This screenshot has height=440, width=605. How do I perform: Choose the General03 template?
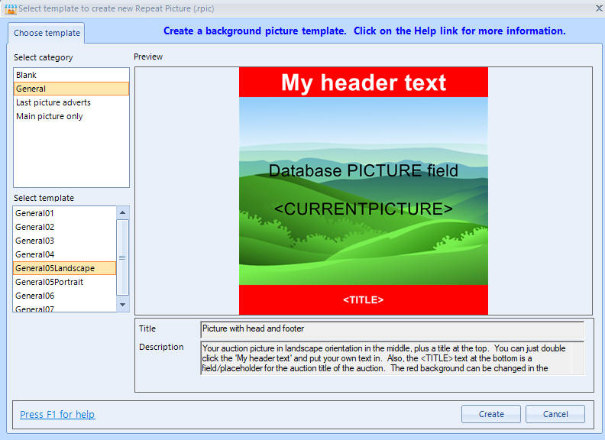[x=64, y=241]
